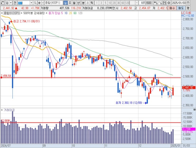Image resolution: width=196 pixels, height=148 pixels.
Task: Choose interval 3 button
Action: click(101, 3)
